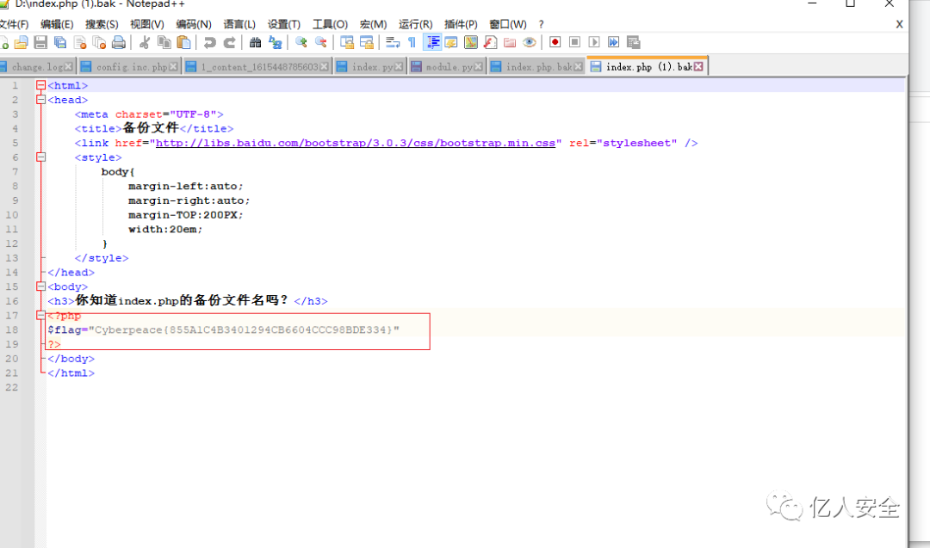Open the 设置(T) menu
The width and height of the screenshot is (930, 548).
[283, 24]
